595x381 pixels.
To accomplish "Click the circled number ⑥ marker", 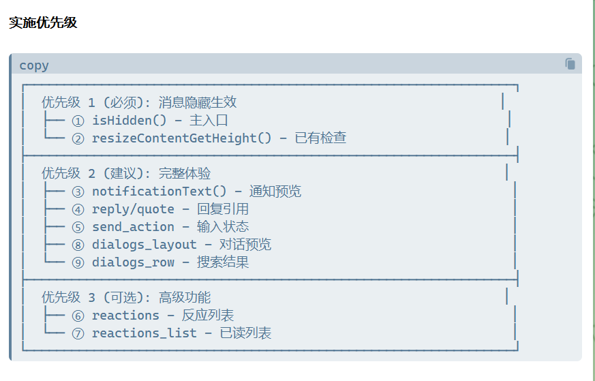I will [x=78, y=316].
